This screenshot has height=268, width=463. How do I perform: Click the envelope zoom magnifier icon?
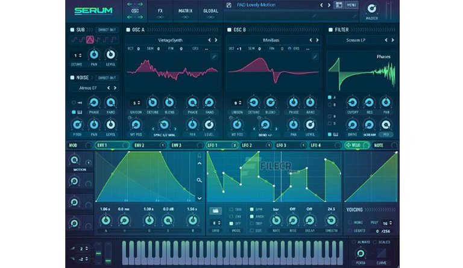pyautogui.click(x=200, y=180)
